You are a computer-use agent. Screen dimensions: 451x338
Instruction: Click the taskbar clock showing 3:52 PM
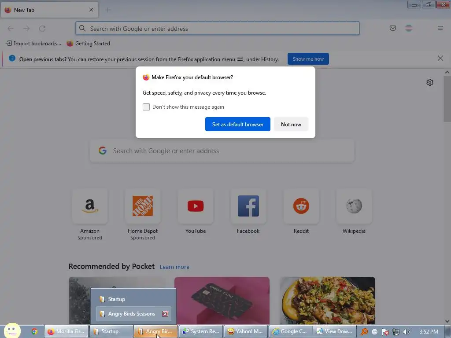pyautogui.click(x=429, y=332)
